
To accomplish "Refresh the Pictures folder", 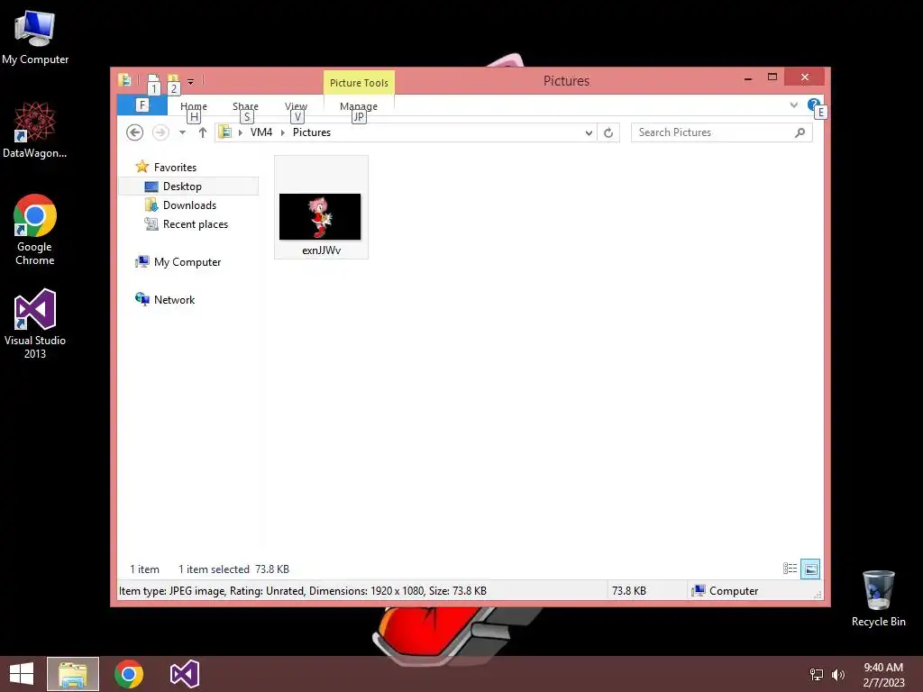I will point(608,133).
